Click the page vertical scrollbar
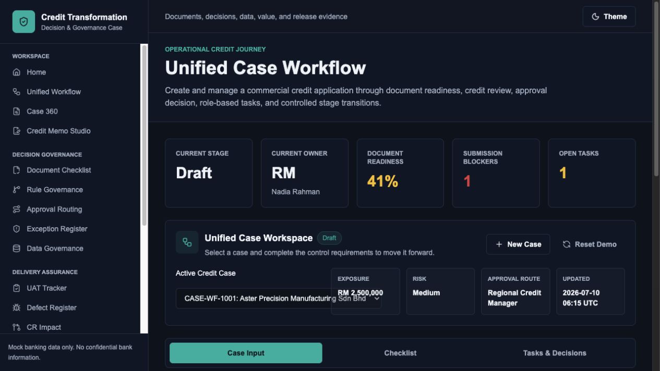 pos(656,89)
